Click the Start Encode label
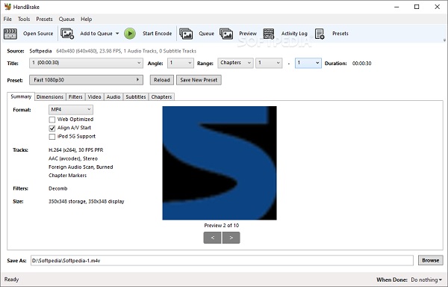 click(x=157, y=34)
